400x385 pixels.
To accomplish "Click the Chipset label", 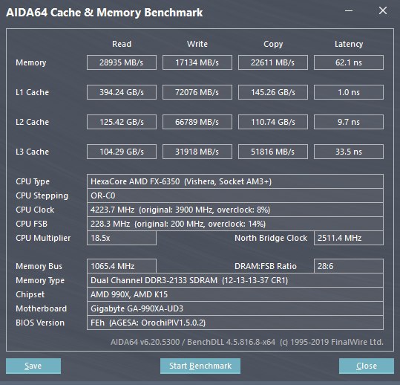I will click(30, 294).
